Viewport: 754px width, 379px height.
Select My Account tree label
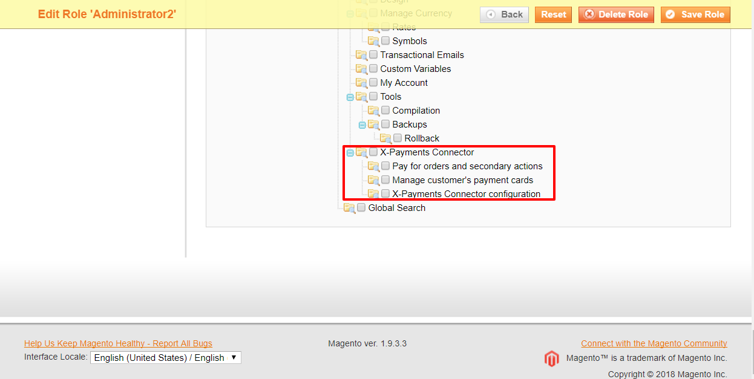pos(404,83)
